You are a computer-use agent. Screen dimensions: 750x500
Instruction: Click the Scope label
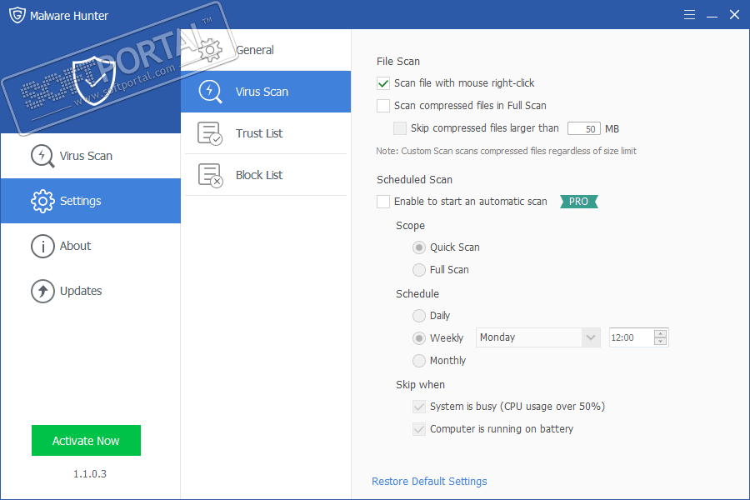click(410, 226)
